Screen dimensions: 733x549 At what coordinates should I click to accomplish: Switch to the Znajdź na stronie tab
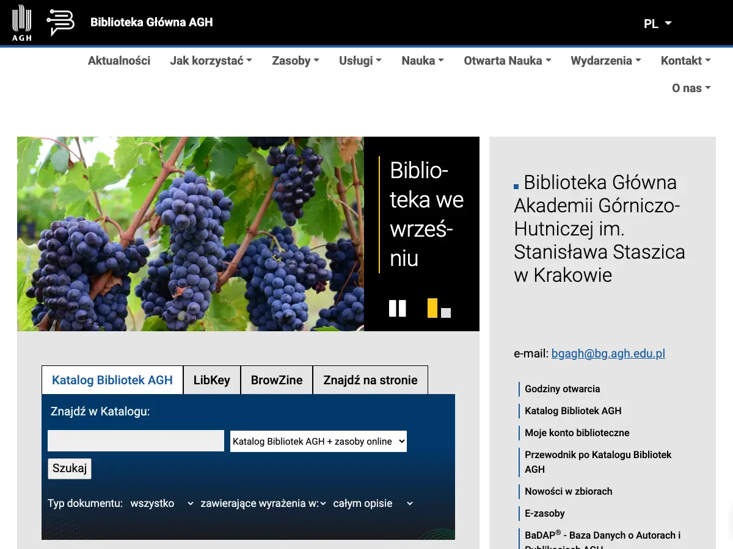point(370,380)
